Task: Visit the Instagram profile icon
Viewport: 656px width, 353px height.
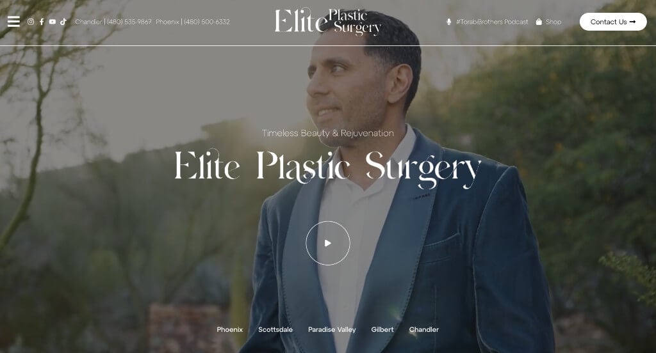Action: click(x=31, y=22)
